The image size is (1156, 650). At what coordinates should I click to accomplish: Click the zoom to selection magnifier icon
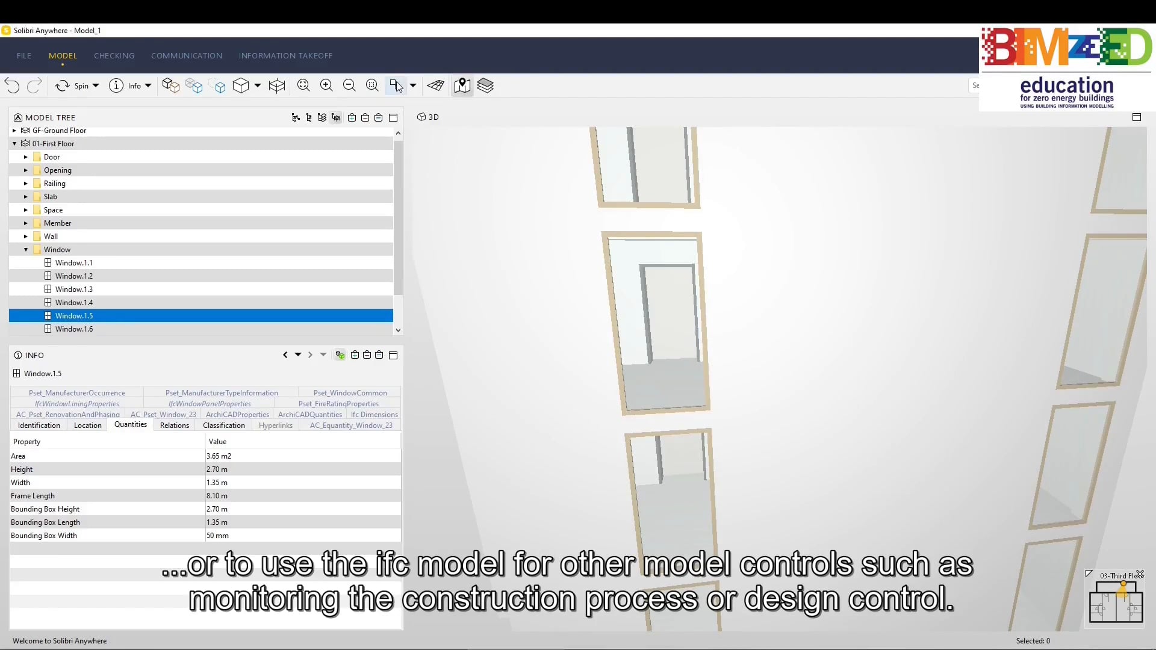[x=372, y=85]
